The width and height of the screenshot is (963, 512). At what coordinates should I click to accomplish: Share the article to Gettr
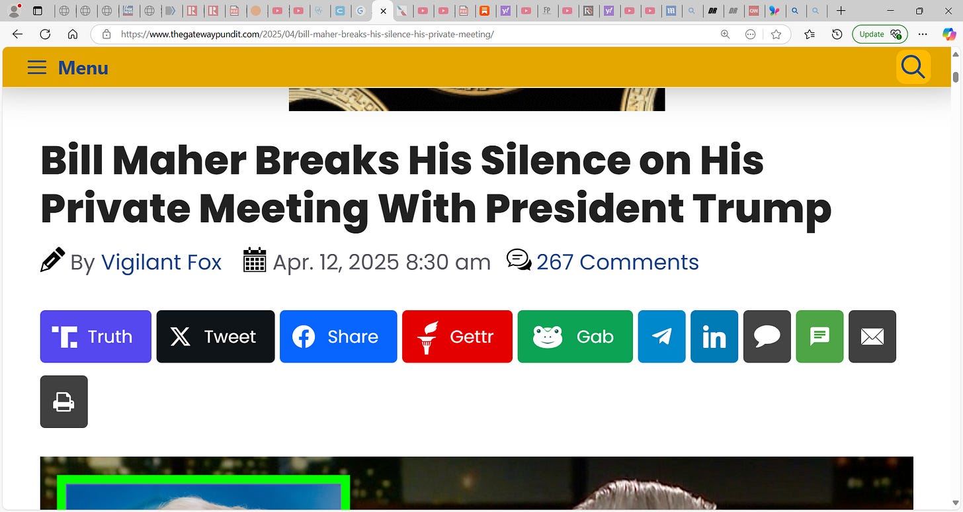pyautogui.click(x=457, y=337)
